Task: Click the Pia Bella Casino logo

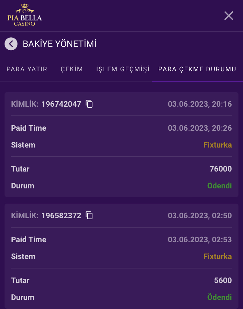Action: (x=25, y=15)
